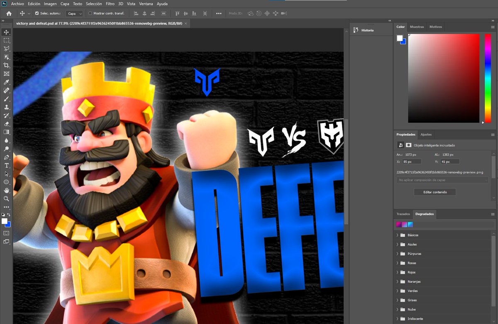Pick a color in the Color panel field
Screen dimensions: 498x324
pyautogui.click(x=443, y=78)
